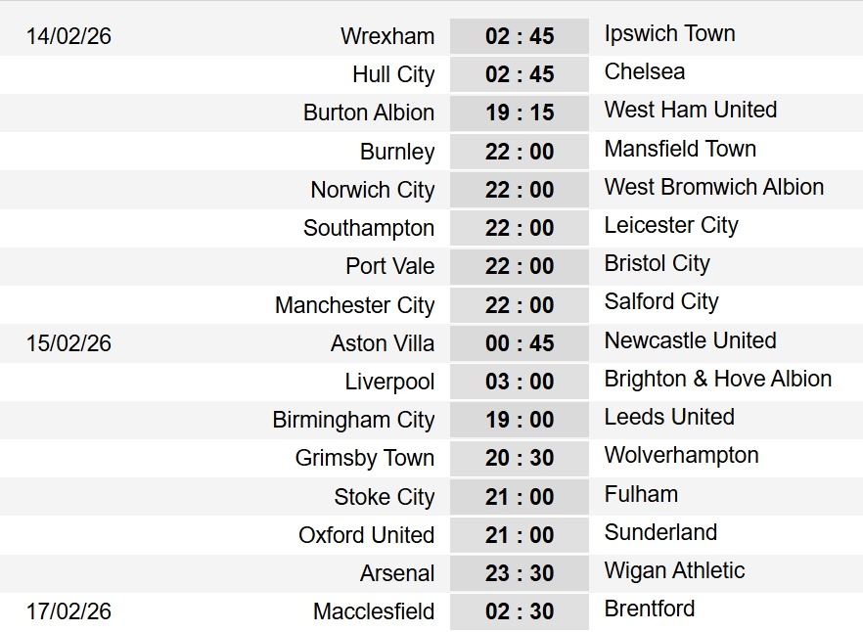This screenshot has height=632, width=863.
Task: Click Salford City team link
Action: click(x=660, y=301)
